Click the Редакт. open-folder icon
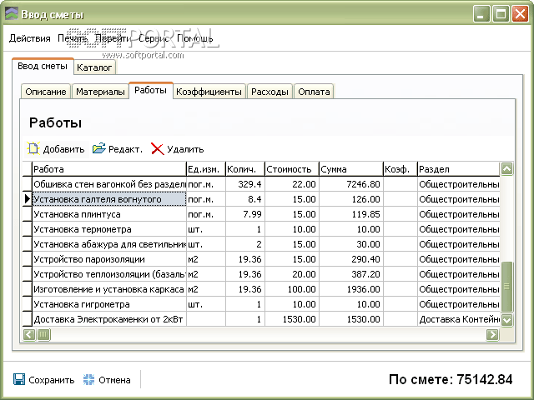 pos(98,148)
